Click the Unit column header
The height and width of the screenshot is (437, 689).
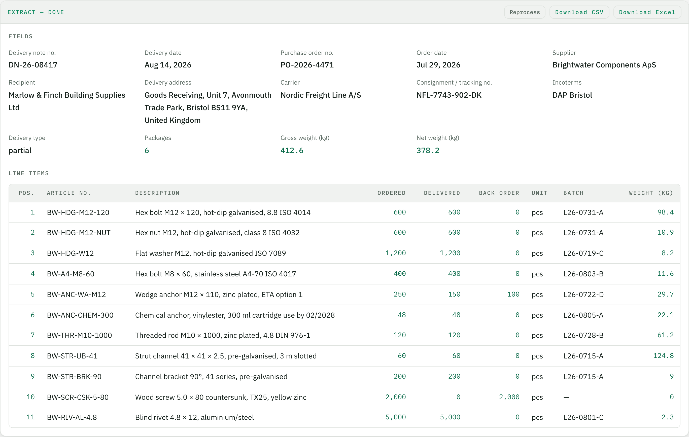click(539, 193)
